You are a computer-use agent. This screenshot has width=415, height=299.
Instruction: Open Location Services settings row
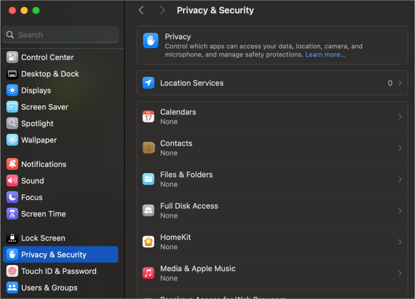tap(267, 83)
